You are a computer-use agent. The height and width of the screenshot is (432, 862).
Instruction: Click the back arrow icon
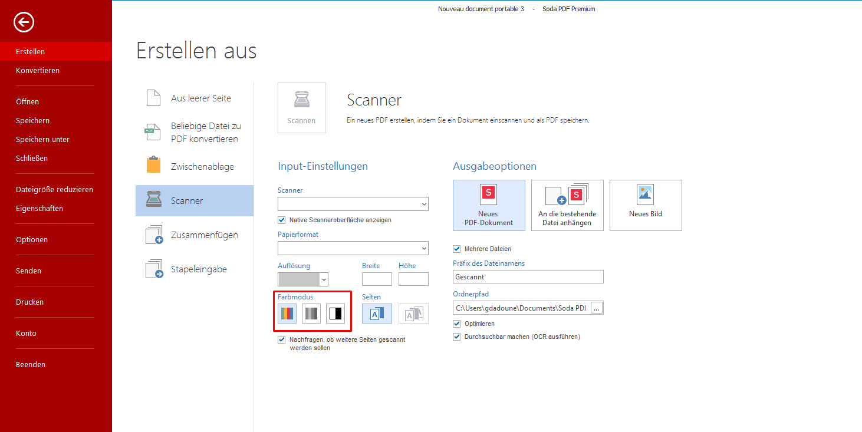click(x=24, y=22)
